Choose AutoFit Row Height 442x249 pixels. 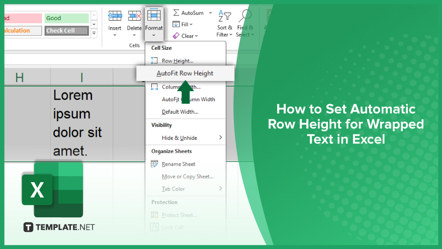coord(185,73)
